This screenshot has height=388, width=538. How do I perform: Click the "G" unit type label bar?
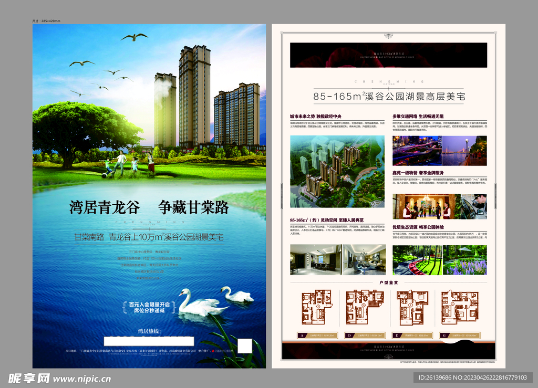click(460, 335)
